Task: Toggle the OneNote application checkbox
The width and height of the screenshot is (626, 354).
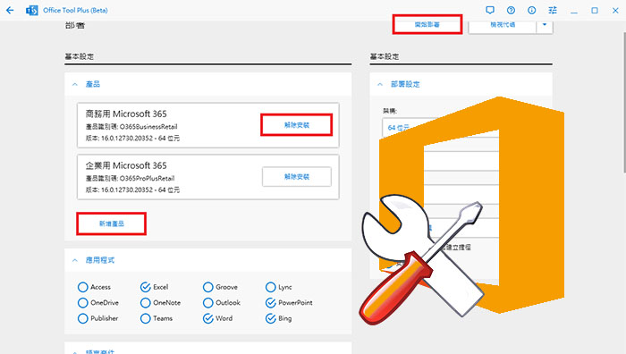Action: click(145, 302)
